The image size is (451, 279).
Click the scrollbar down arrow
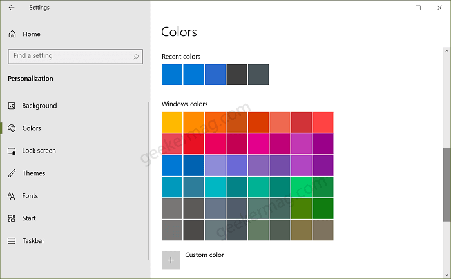tap(446, 274)
